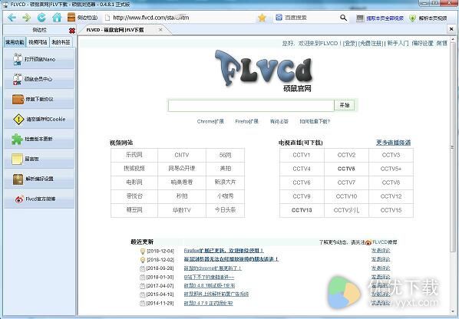Open parse preference settings in sidebar
The width and height of the screenshot is (459, 319).
pyautogui.click(x=39, y=179)
